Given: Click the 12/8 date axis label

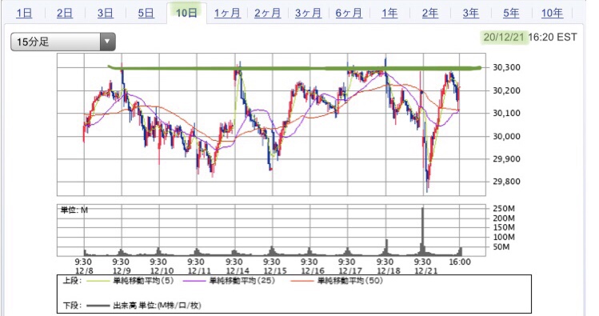Looking at the screenshot, I should [84, 270].
